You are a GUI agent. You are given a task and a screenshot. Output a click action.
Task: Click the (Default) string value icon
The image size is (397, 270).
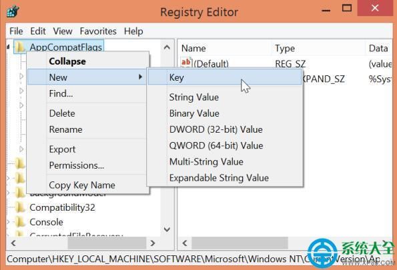point(186,63)
